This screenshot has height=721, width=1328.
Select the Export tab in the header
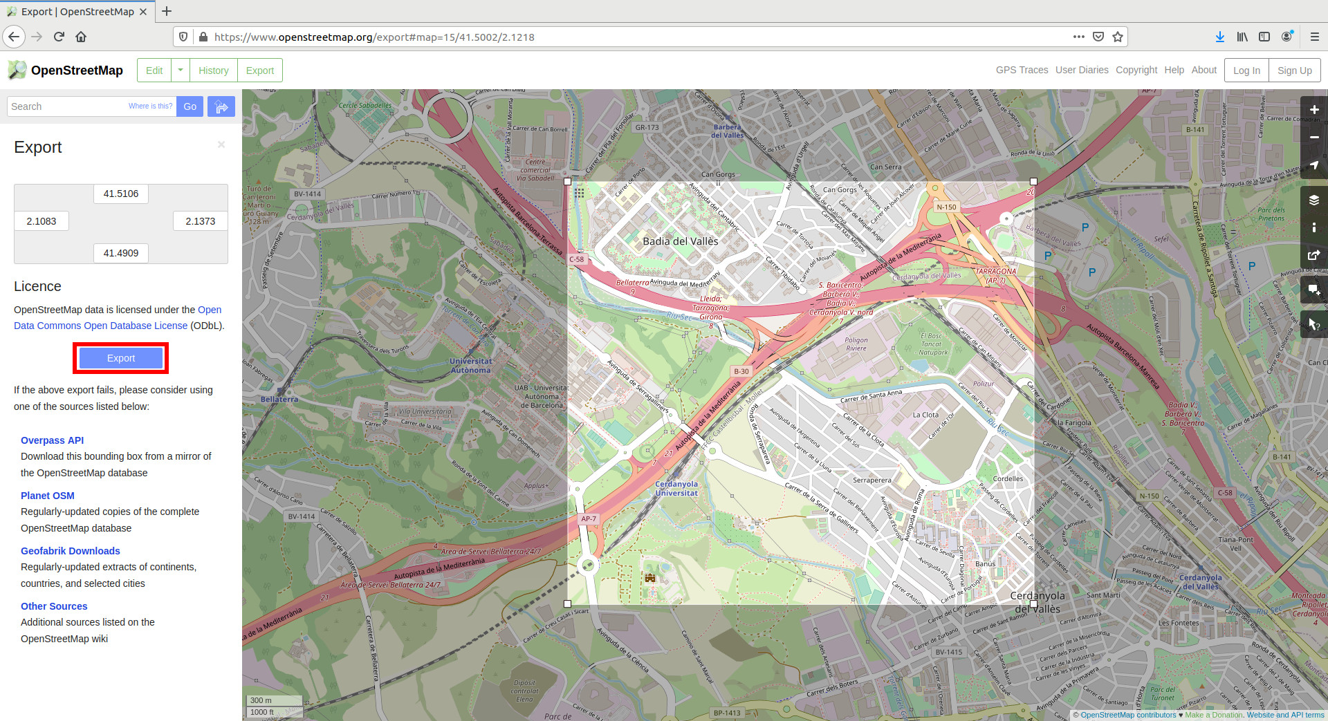259,70
